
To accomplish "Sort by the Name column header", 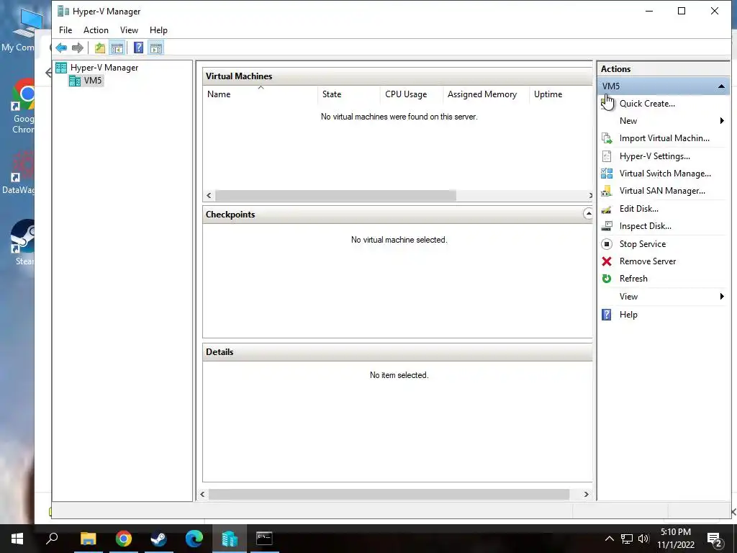I will pyautogui.click(x=260, y=94).
